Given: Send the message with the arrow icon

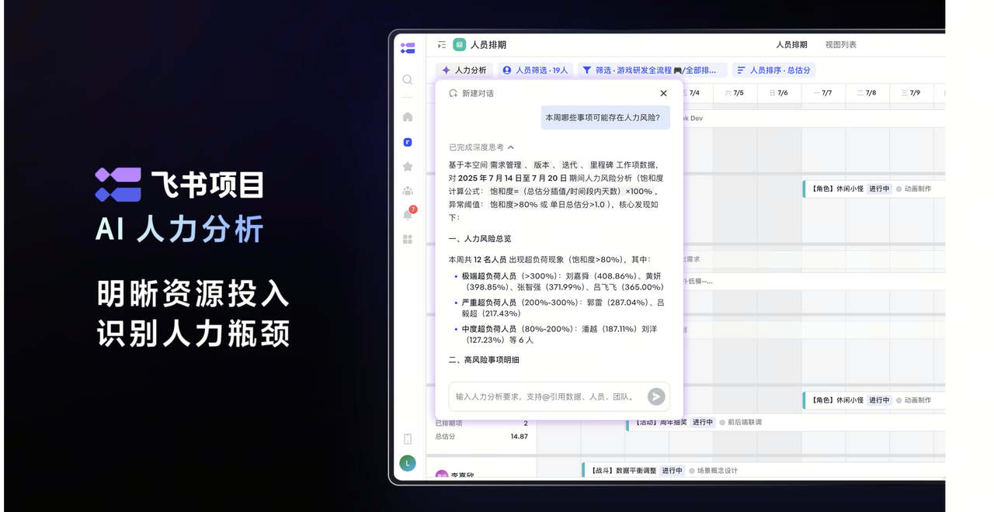Looking at the screenshot, I should pos(656,396).
